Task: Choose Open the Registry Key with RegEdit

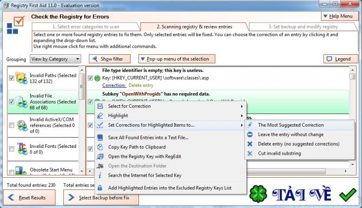Action: (x=171, y=156)
